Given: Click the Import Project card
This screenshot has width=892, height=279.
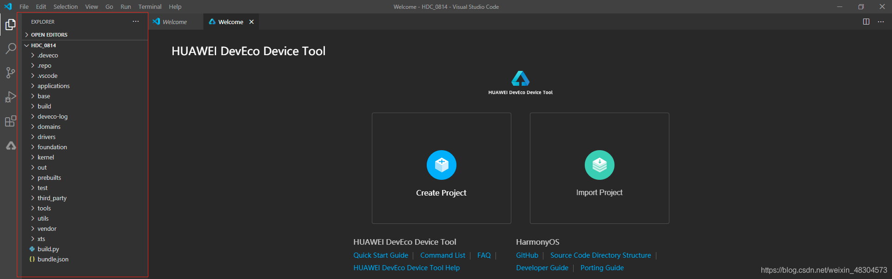Looking at the screenshot, I should [599, 168].
